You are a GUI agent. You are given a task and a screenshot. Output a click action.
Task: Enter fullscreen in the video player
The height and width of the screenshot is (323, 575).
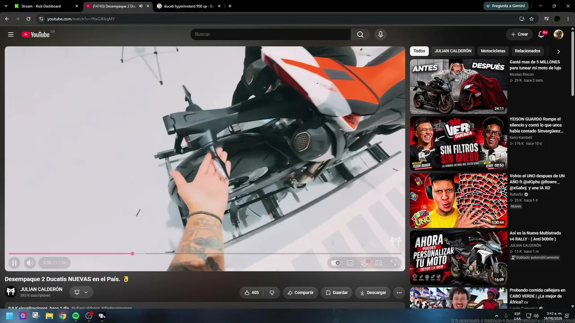click(393, 263)
